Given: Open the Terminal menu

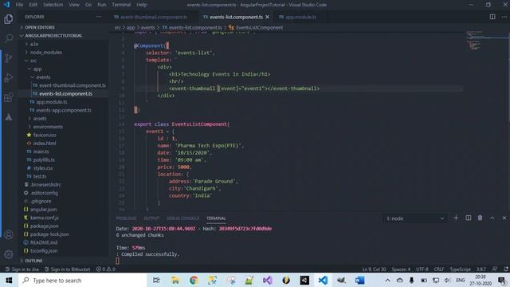Looking at the screenshot, I should pos(121,5).
